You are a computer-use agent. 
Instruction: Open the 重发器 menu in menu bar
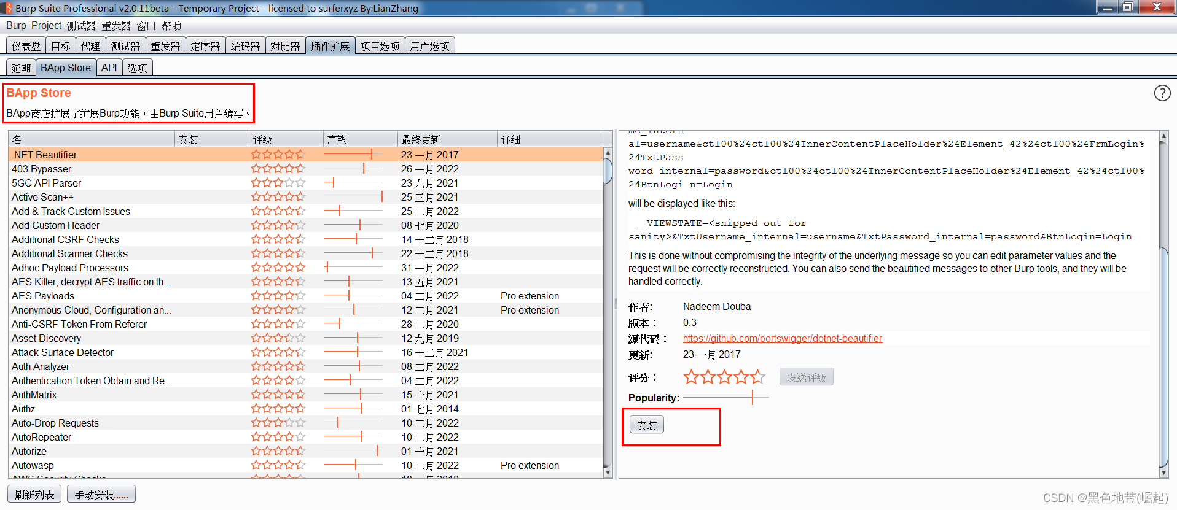[x=116, y=26]
